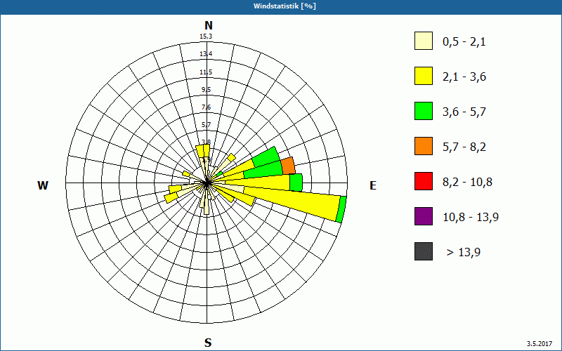Click the 11,5 ring scale value
This screenshot has height=351, width=562.
pos(206,72)
